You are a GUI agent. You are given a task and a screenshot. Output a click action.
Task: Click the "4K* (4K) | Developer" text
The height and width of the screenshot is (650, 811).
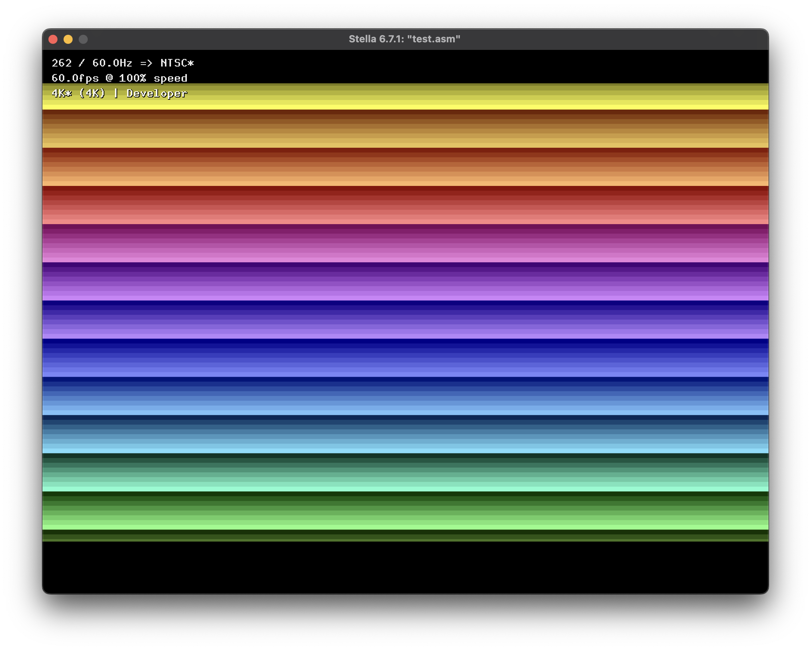tap(120, 93)
